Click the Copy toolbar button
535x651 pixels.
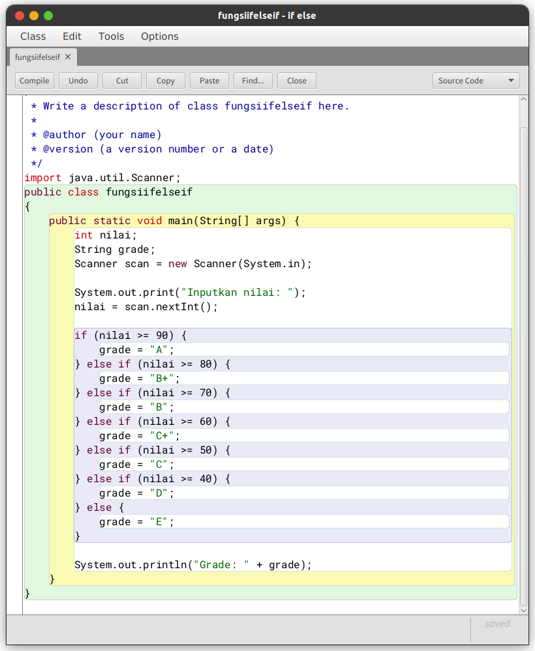[166, 81]
